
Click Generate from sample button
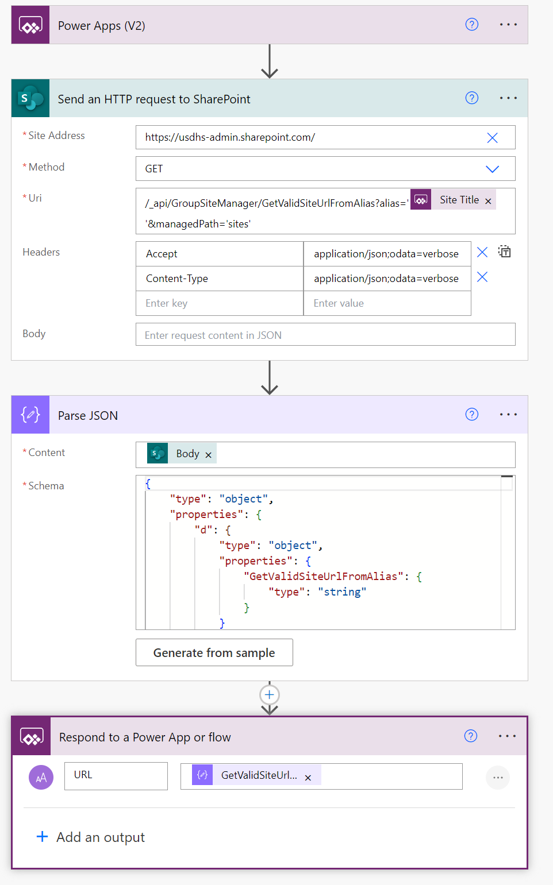pyautogui.click(x=214, y=652)
